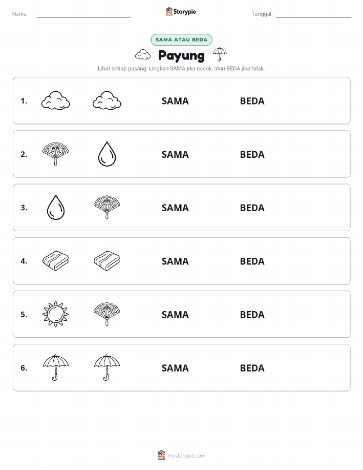The height and width of the screenshot is (470, 363).
Task: Click the hand fan icon in row 5
Action: (x=107, y=314)
